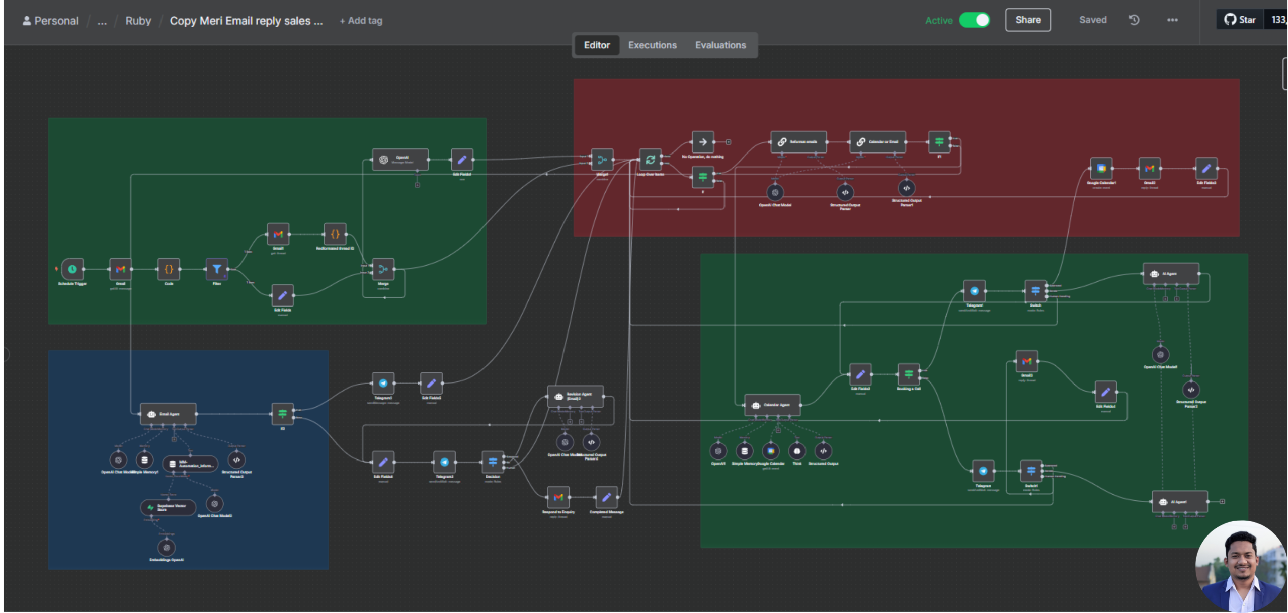
Task: Open the three-dot workflow options menu
Action: [1172, 20]
